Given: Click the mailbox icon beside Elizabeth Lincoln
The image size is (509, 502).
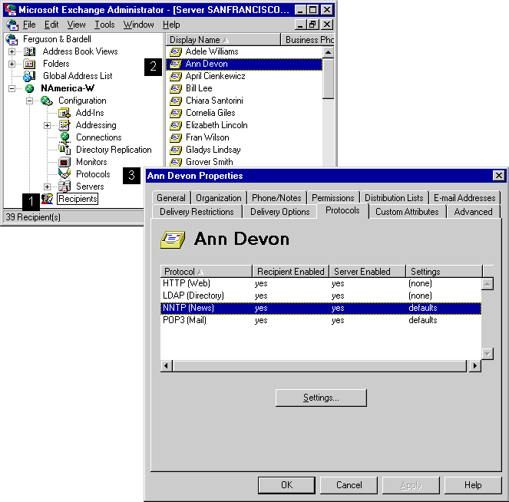Looking at the screenshot, I should click(176, 125).
